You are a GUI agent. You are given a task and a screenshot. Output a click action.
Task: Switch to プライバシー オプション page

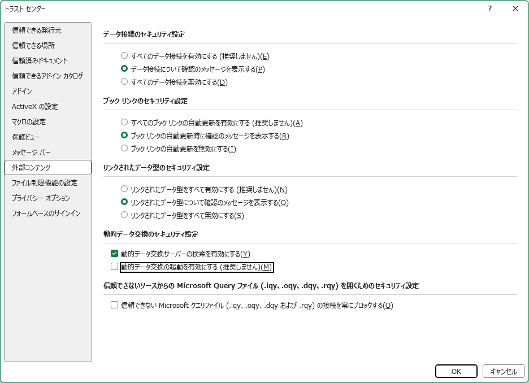[48, 198]
